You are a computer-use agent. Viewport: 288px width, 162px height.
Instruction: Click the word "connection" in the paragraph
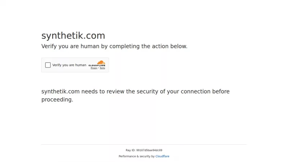pyautogui.click(x=196, y=91)
